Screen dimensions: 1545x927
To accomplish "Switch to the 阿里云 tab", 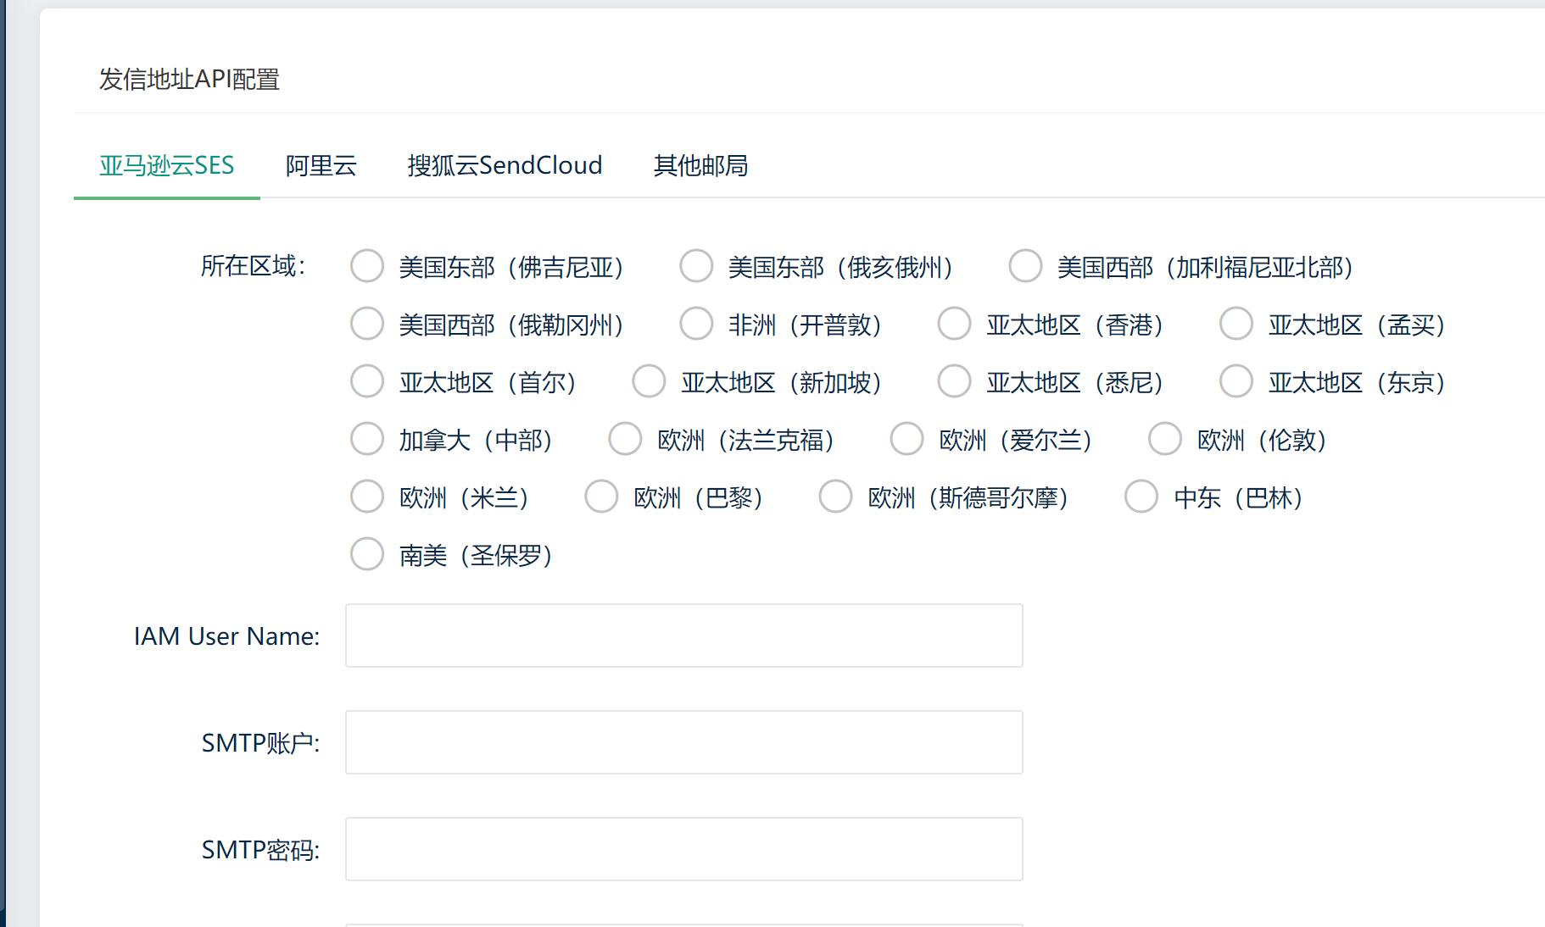I will click(x=321, y=165).
